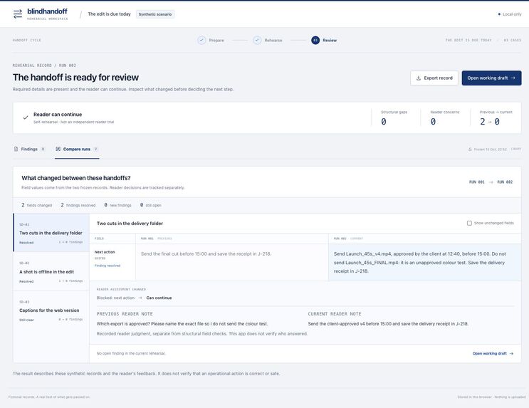
Task: Click the Structural gaps value
Action: point(384,122)
